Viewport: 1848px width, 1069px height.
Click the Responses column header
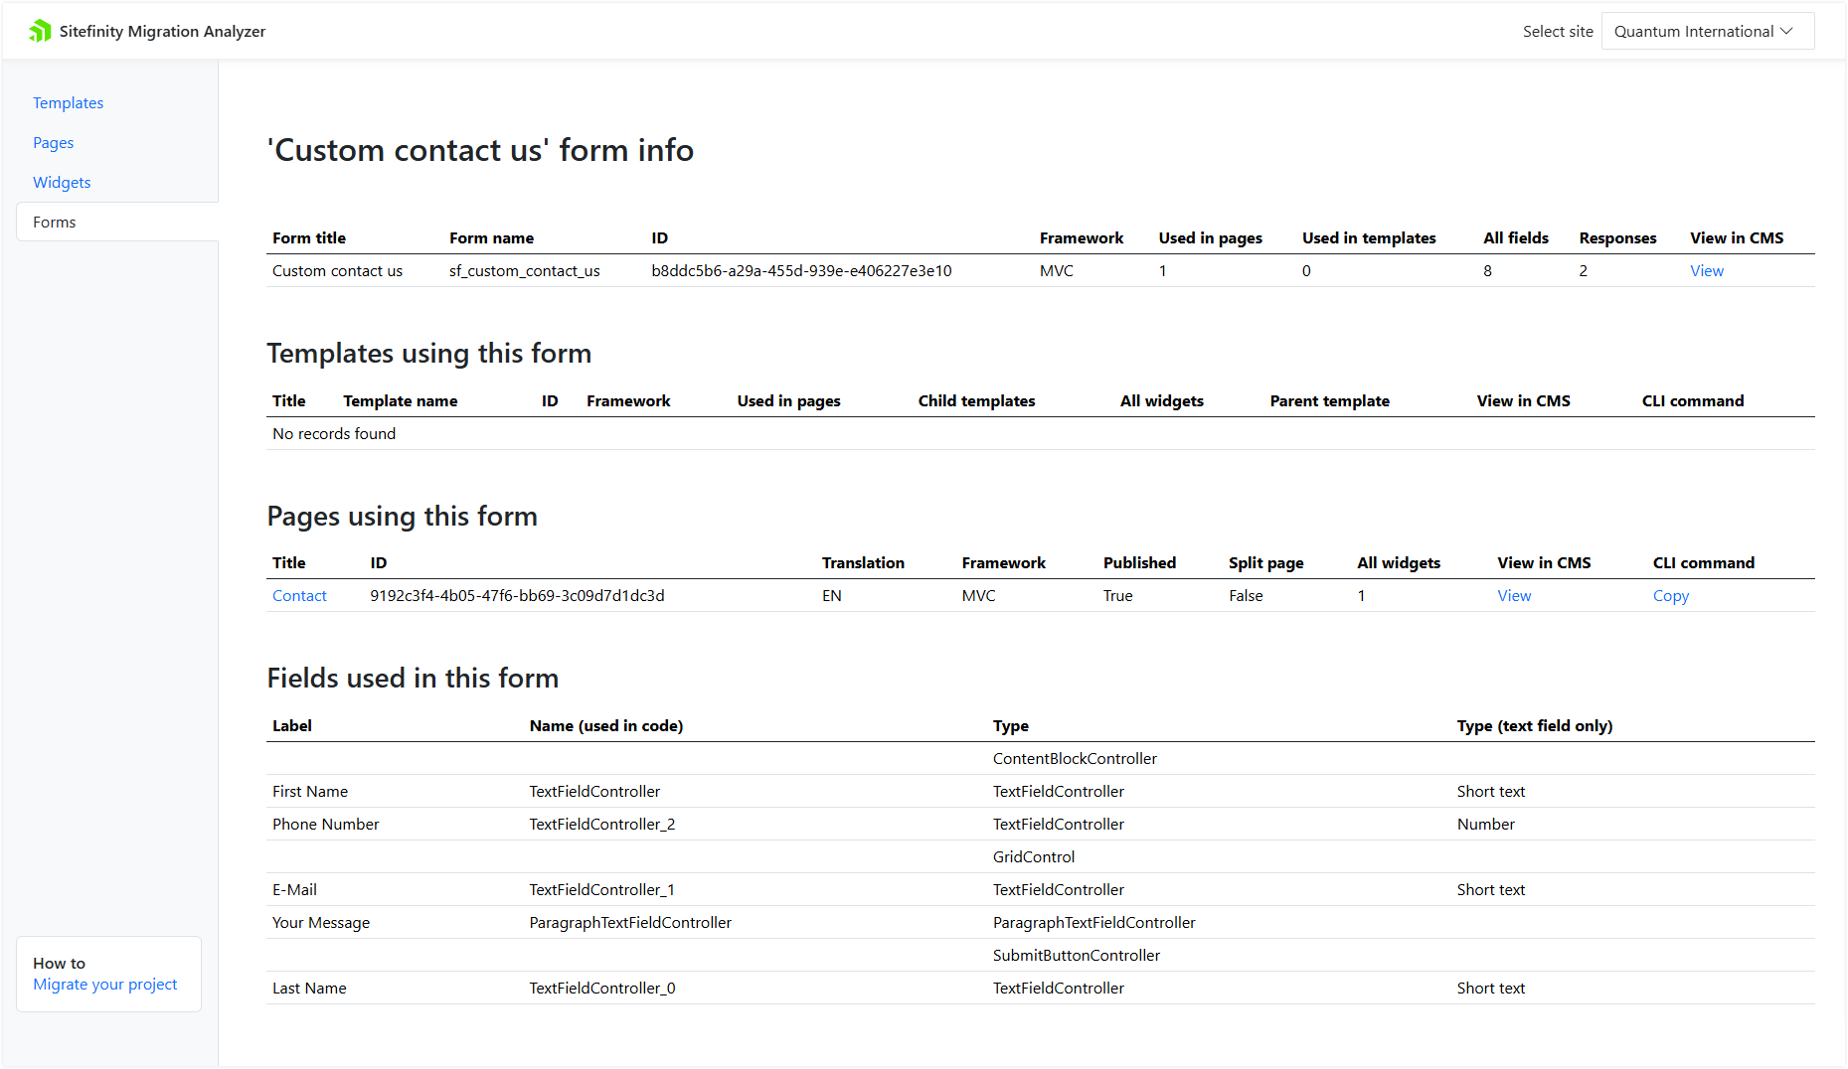[1616, 237]
